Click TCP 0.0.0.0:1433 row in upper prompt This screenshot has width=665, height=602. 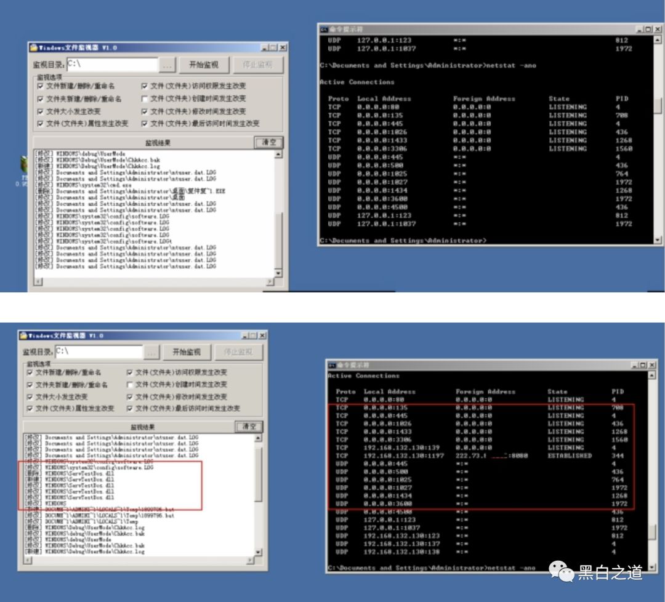pyautogui.click(x=480, y=140)
